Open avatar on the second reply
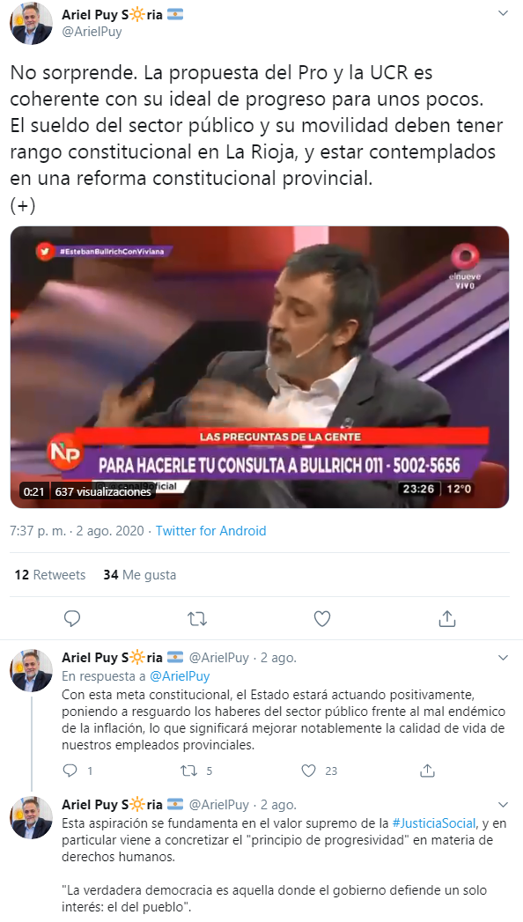 (x=31, y=818)
